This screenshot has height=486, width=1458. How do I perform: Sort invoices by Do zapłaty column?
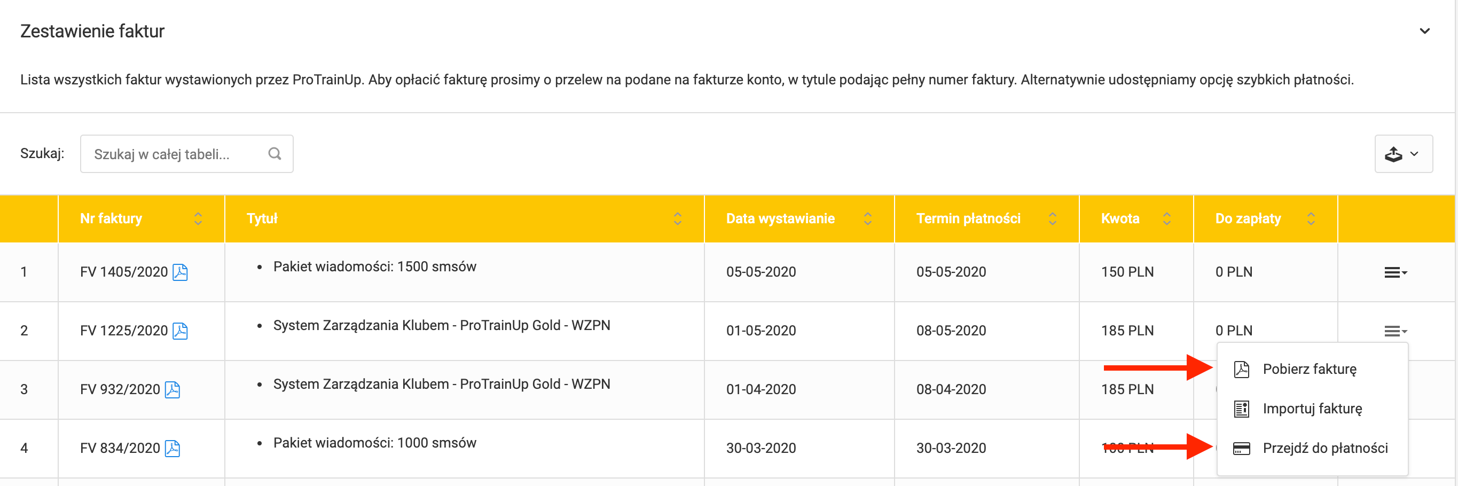(1311, 219)
